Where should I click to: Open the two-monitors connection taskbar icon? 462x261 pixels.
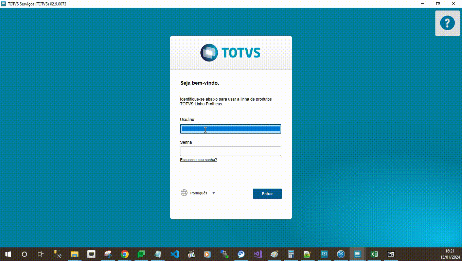(x=224, y=254)
